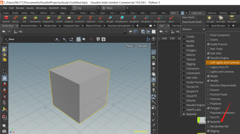Toggle secure selection lock icon

tap(4, 78)
